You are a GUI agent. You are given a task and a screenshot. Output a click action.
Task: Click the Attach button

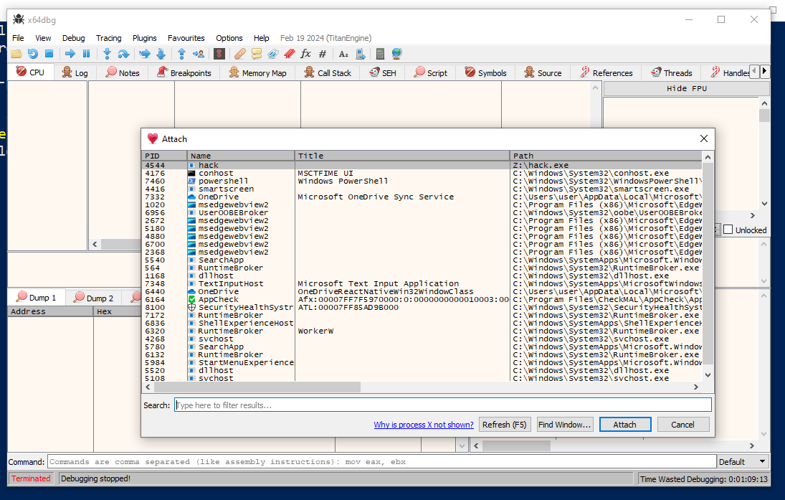pos(625,425)
